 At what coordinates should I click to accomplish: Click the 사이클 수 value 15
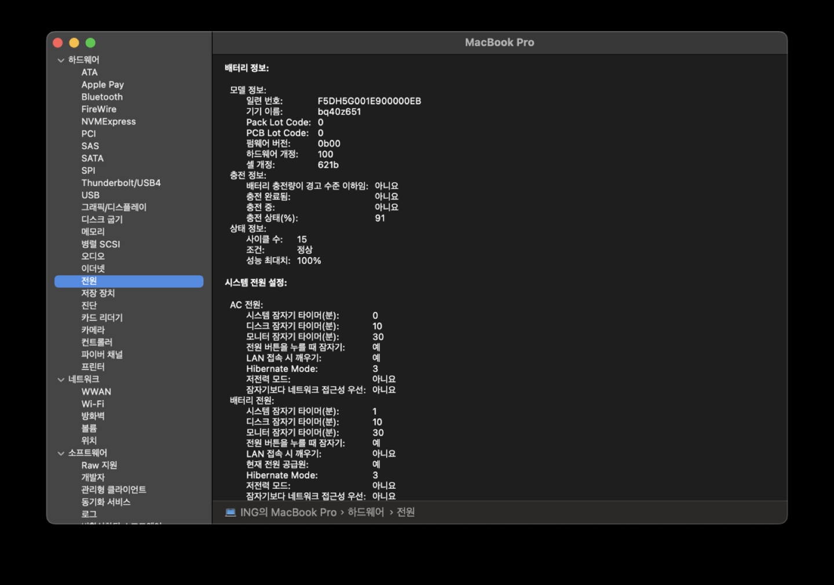tap(302, 239)
